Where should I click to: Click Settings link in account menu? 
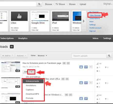pyautogui.click(x=92, y=25)
